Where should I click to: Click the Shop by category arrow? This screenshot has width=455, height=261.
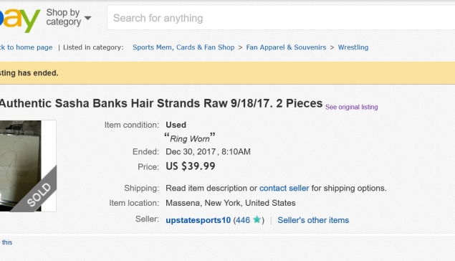pos(87,18)
